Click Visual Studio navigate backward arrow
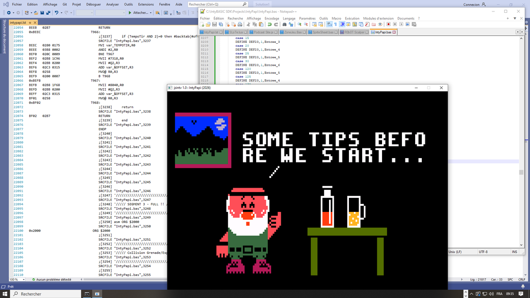 pos(9,12)
